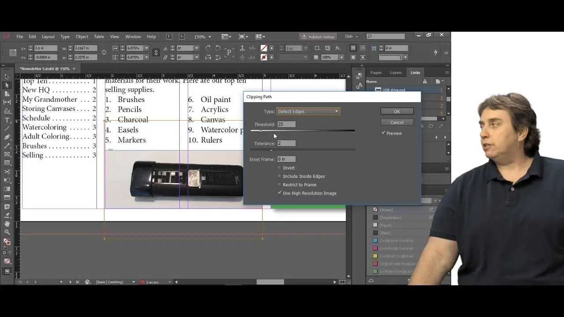
Task: Select the Type tool
Action: [7, 120]
